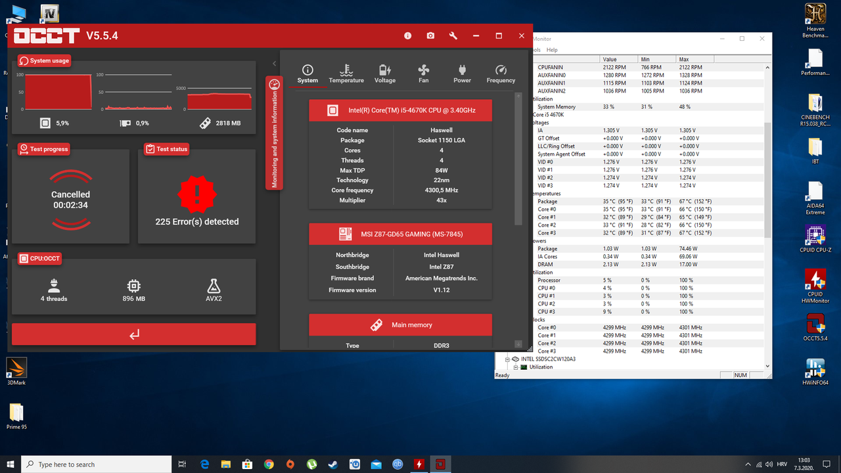841x473 pixels.
Task: Open the CPUID HWMonitor desktop shortcut
Action: click(815, 285)
